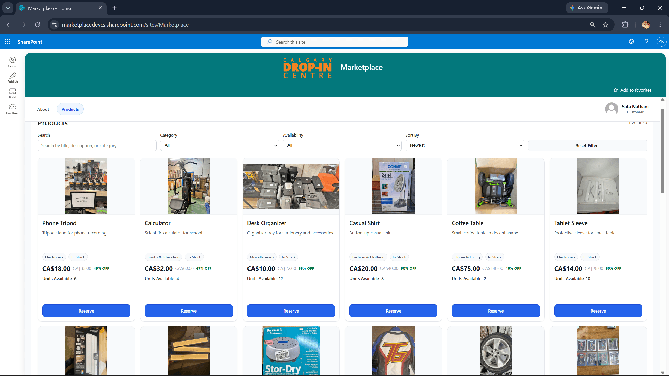Click Reset Filters button
The height and width of the screenshot is (376, 669).
(x=587, y=146)
